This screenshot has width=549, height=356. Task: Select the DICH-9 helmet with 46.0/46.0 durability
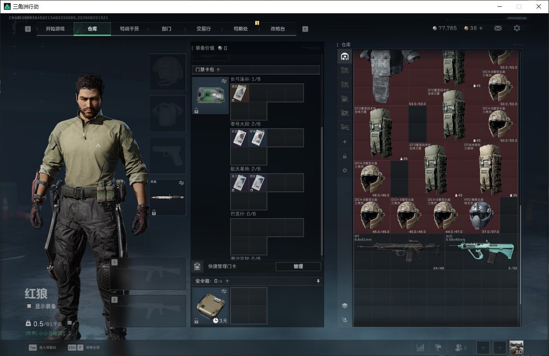(372, 179)
